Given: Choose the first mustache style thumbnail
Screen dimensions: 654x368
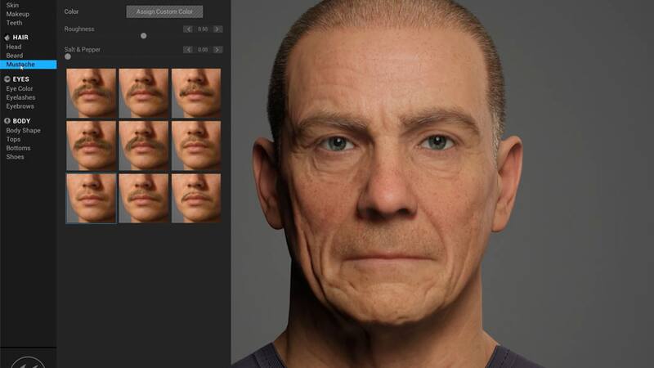Looking at the screenshot, I should (x=91, y=92).
